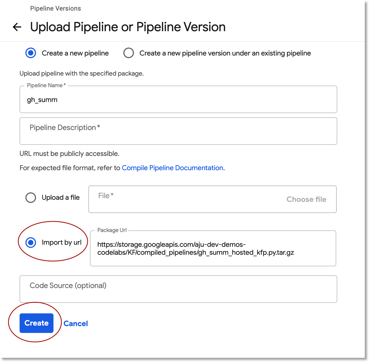Click the Cancel button
The height and width of the screenshot is (362, 369).
coord(76,323)
